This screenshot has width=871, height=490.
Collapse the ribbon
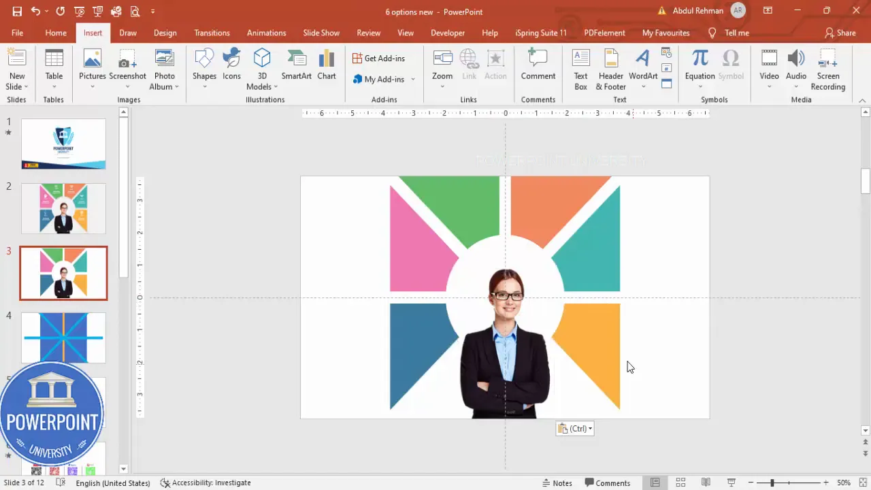click(863, 101)
